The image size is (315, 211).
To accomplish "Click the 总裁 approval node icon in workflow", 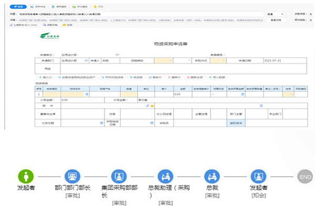I will click(x=212, y=176).
